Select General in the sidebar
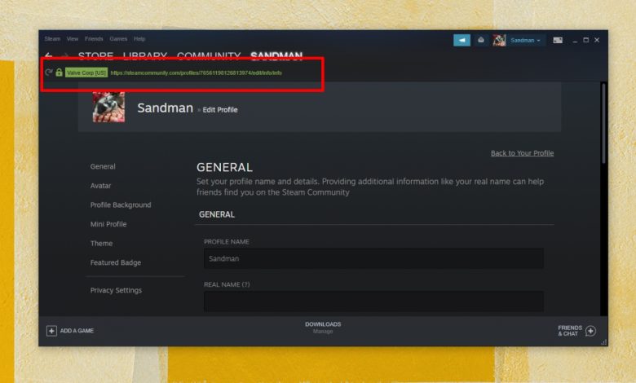 pyautogui.click(x=103, y=166)
